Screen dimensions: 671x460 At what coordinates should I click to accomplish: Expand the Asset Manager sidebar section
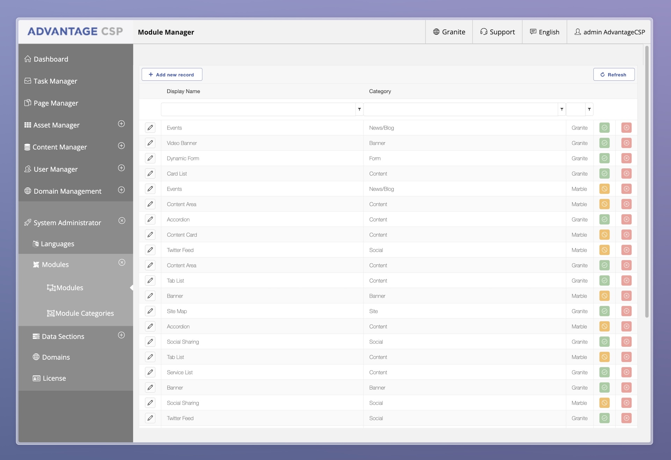121,124
